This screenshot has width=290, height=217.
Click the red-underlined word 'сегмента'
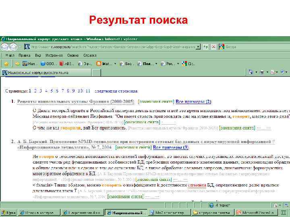click(197, 185)
